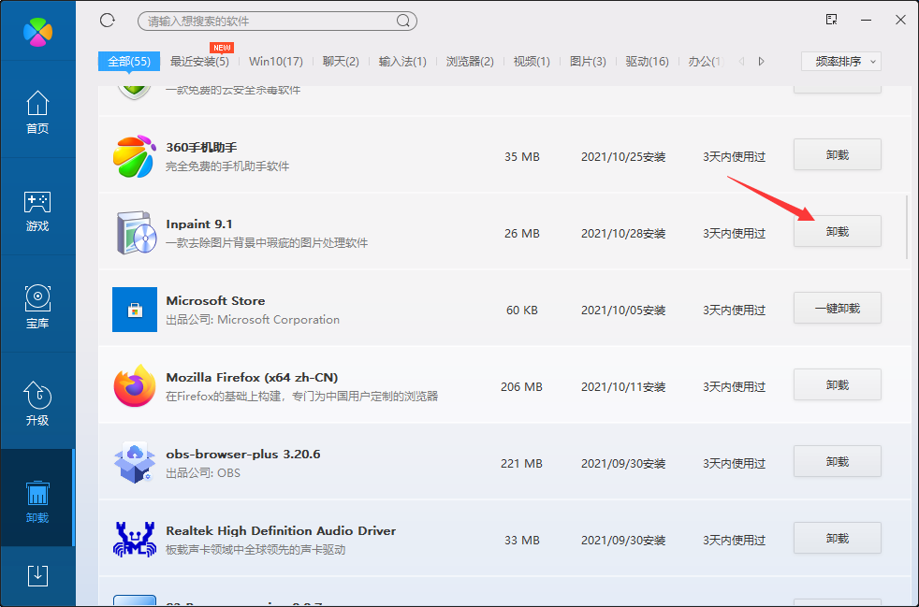Viewport: 919px width, 607px height.
Task: Click the Realtek audio driver icon
Action: pos(135,539)
